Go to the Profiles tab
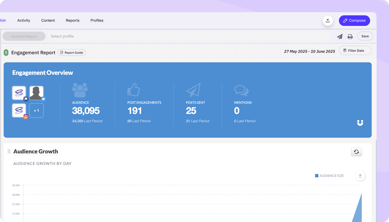This screenshot has width=389, height=222. click(x=97, y=20)
